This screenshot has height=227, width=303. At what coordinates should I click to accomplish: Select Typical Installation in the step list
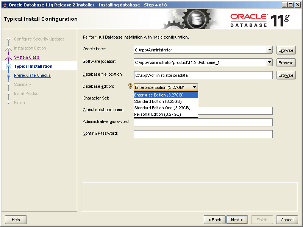pos(33,66)
